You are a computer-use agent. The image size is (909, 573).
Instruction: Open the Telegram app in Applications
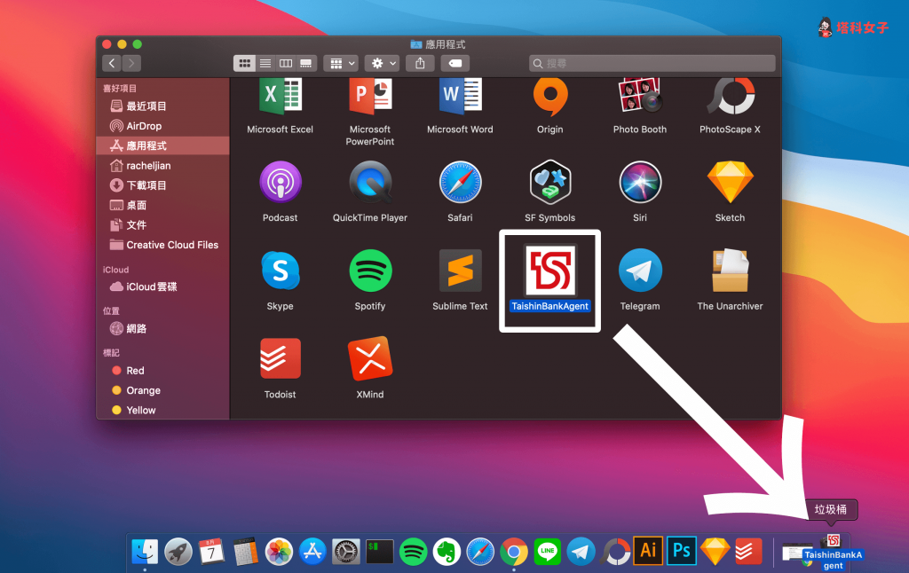coord(640,271)
